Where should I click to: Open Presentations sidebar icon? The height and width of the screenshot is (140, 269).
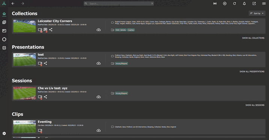point(4,31)
